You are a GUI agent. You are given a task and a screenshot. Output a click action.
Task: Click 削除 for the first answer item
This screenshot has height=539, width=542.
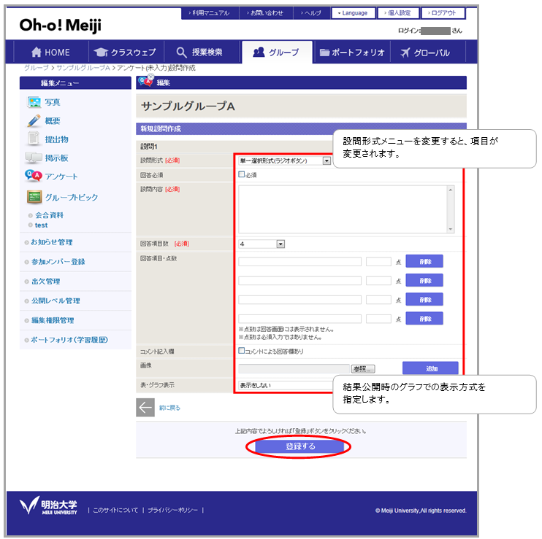click(x=424, y=261)
